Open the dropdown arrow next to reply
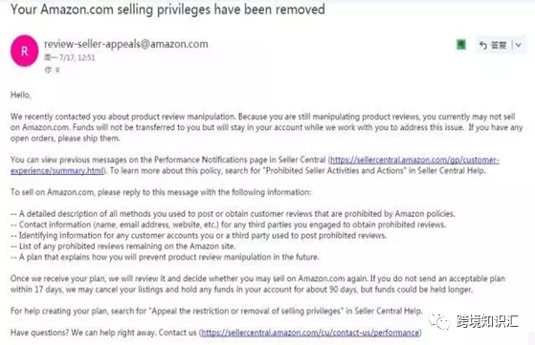The height and width of the screenshot is (345, 535). (519, 45)
